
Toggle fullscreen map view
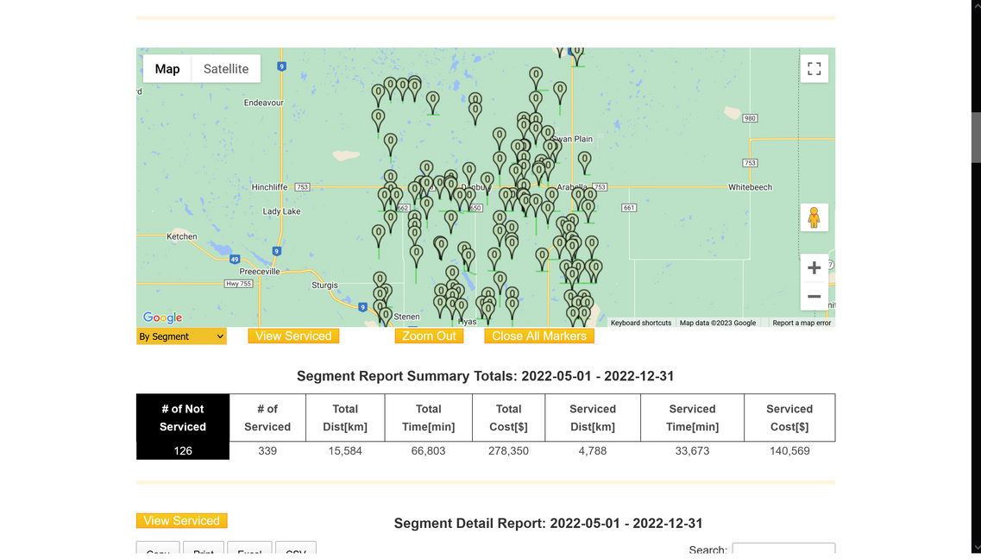pos(814,69)
